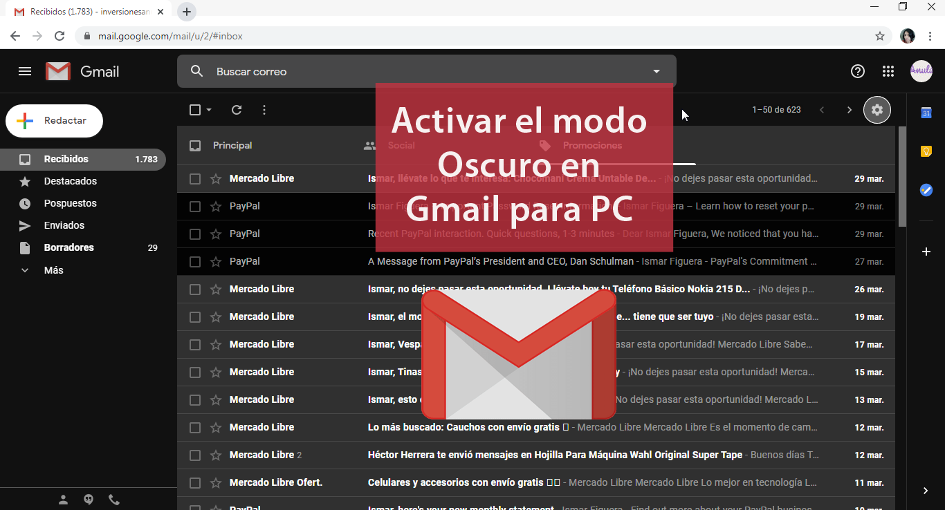Open the Celulares y accesorios email
Screen dimensions: 945x510
click(536, 483)
